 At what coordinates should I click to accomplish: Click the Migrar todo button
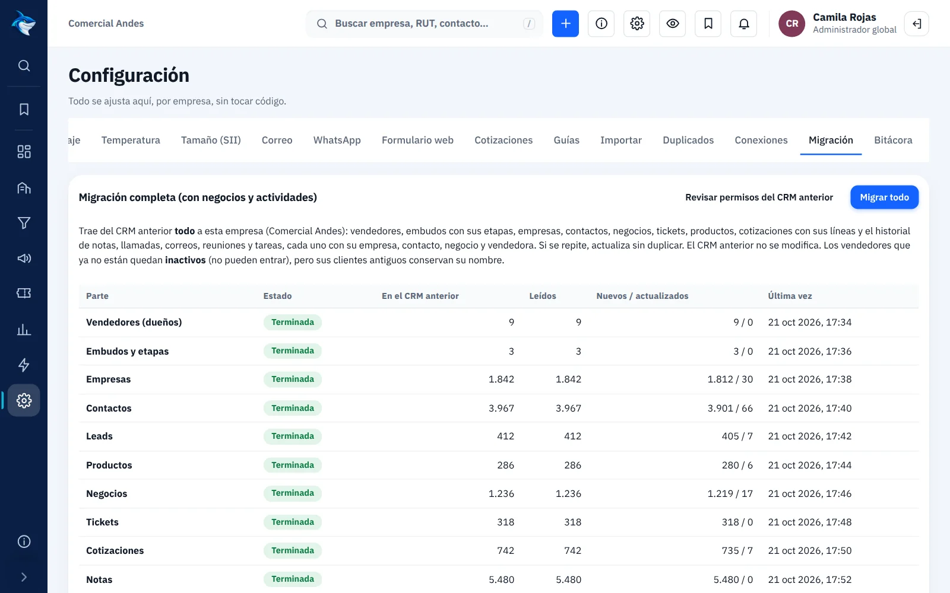click(884, 197)
